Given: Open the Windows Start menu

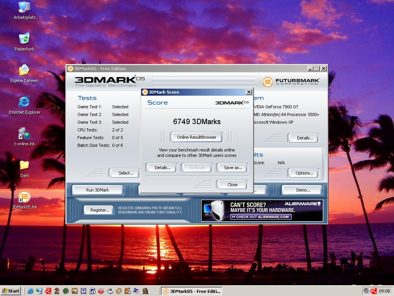Looking at the screenshot, I should click(x=11, y=291).
